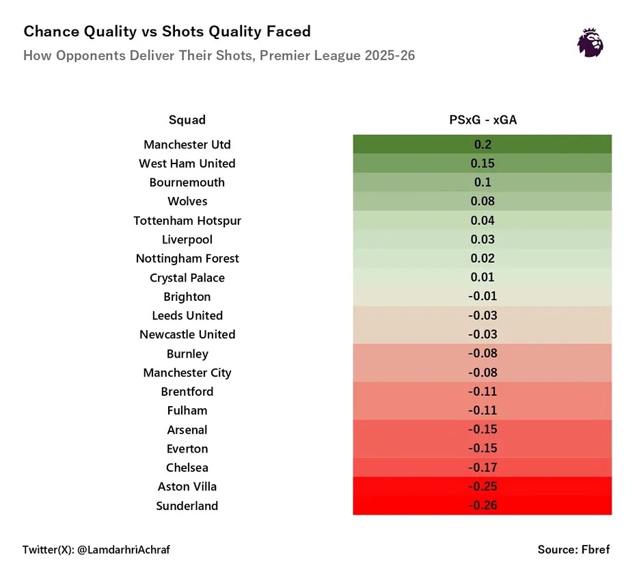Click the West Ham United team name
Image resolution: width=637 pixels, height=575 pixels.
point(187,163)
